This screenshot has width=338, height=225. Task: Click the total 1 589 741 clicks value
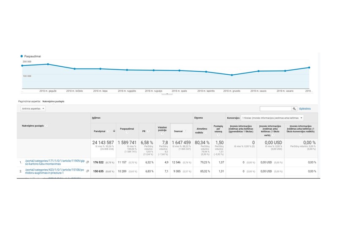127,143
